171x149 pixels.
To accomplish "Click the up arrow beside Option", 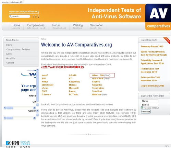I will click(x=37, y=111).
